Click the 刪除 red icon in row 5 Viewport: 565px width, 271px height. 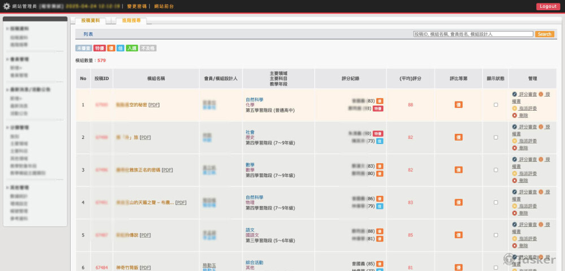point(515,246)
